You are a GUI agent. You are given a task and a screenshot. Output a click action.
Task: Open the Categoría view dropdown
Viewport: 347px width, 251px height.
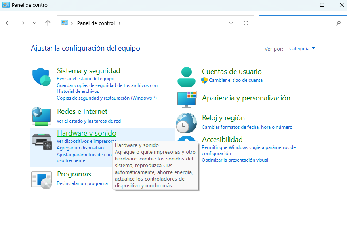point(301,48)
